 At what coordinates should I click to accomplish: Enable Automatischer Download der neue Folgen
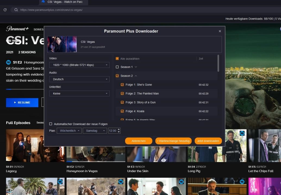click(51, 124)
